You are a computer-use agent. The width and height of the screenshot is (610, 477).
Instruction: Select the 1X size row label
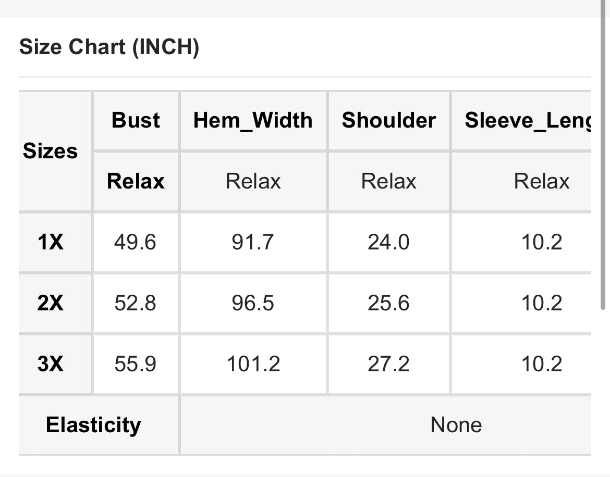pos(51,242)
